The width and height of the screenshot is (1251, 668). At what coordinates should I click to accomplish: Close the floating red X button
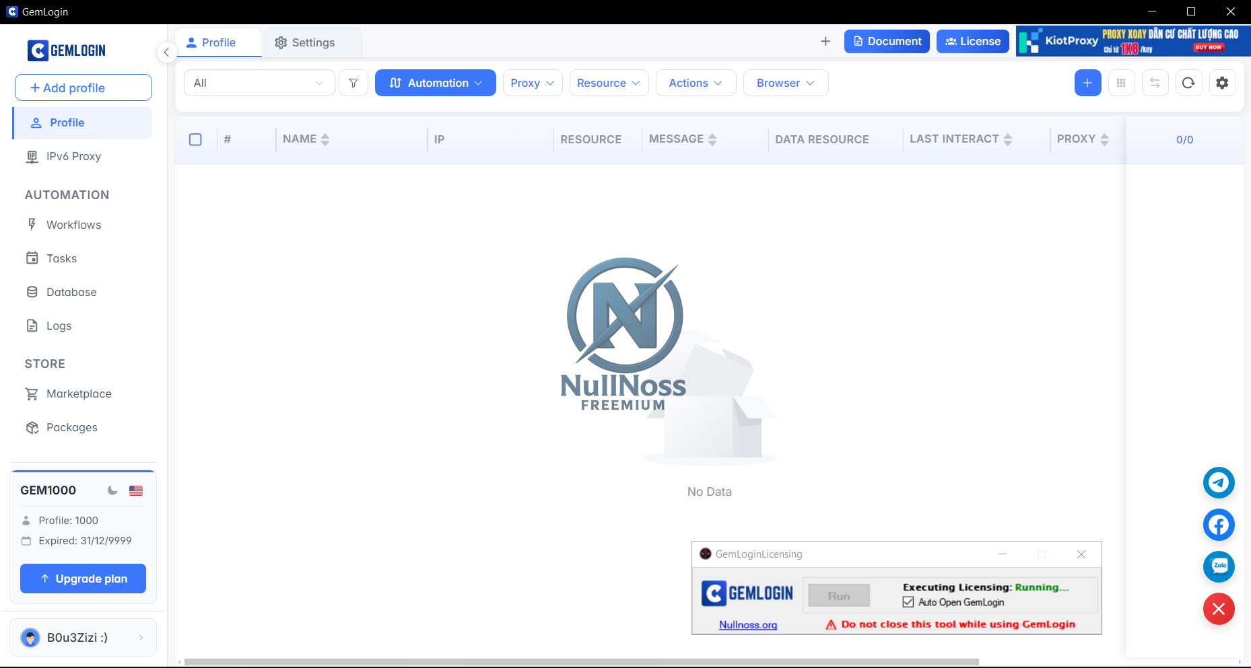click(x=1219, y=609)
